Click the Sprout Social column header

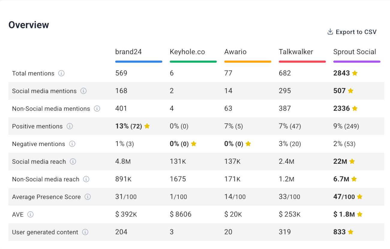tap(355, 52)
